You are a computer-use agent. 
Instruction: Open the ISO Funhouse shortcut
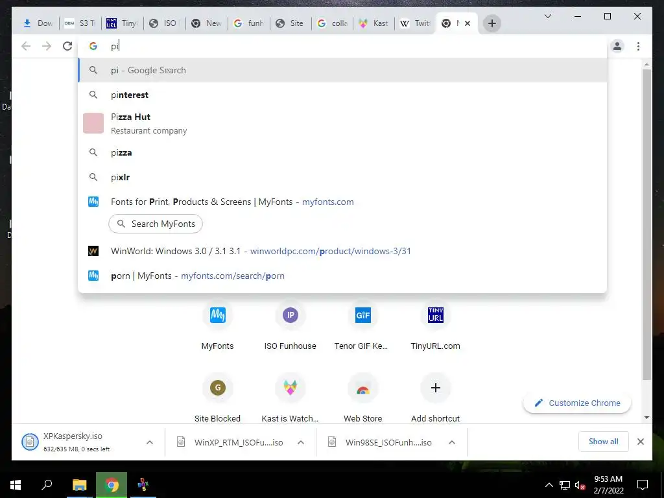tap(290, 326)
